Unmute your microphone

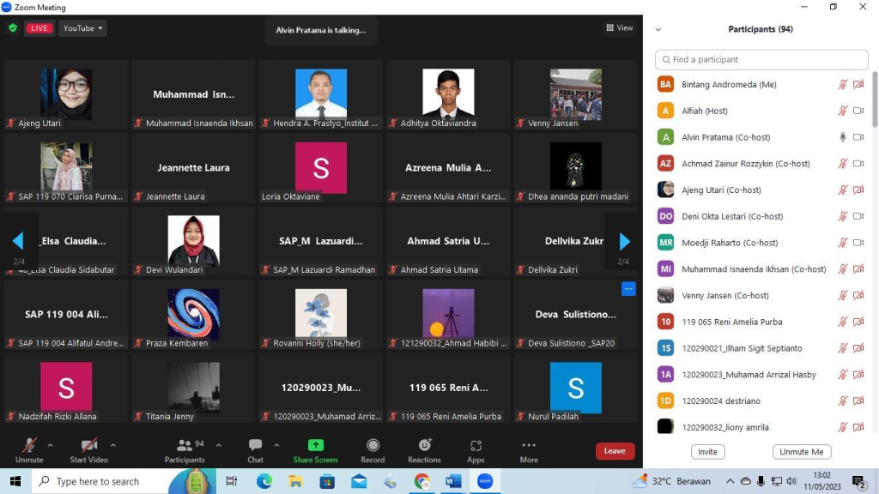tap(29, 450)
